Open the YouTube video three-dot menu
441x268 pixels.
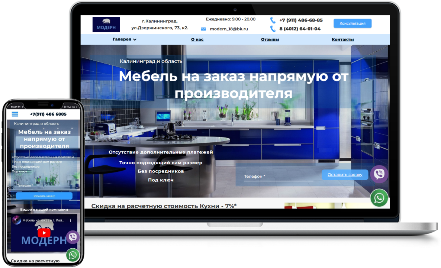point(70,220)
